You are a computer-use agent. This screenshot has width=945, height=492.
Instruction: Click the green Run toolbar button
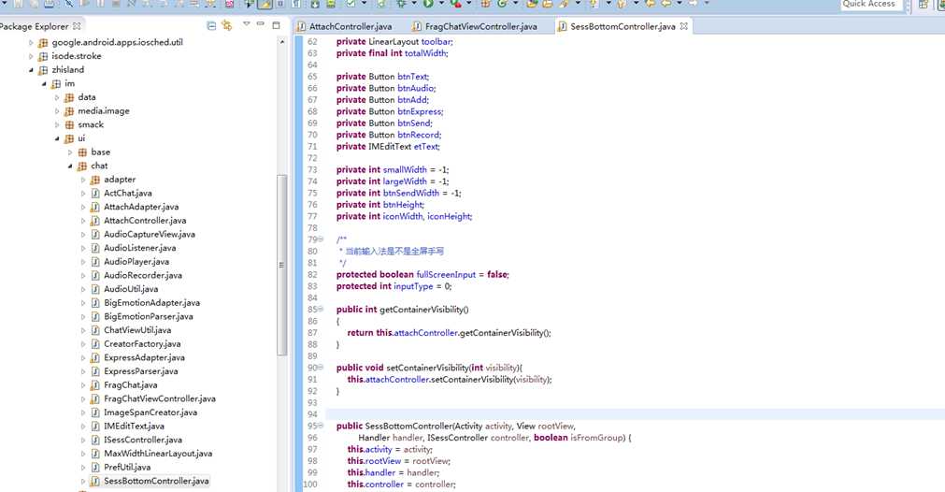[x=427, y=5]
